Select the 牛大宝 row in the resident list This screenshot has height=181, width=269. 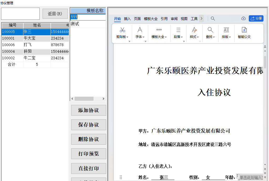(x=29, y=38)
